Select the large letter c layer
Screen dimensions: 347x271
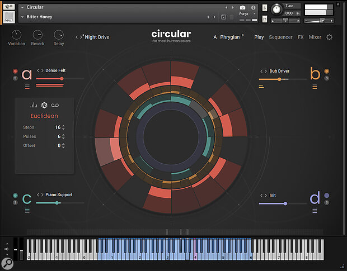(27, 199)
